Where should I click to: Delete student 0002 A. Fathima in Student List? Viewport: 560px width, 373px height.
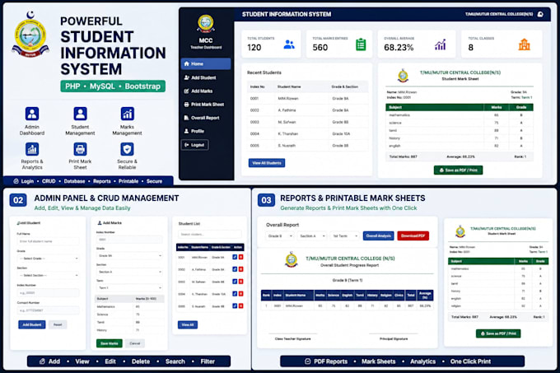point(241,269)
